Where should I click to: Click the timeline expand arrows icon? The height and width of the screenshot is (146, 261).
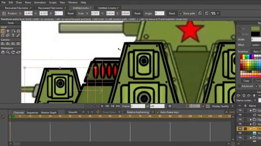tap(3, 117)
